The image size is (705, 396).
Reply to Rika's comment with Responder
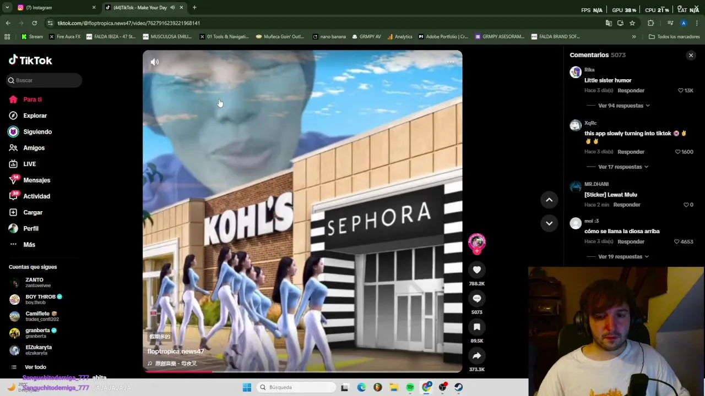[x=631, y=90]
